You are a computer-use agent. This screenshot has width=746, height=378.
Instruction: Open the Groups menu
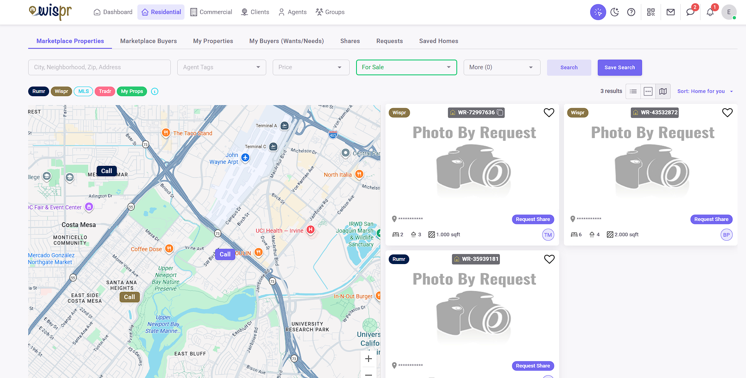[x=330, y=12]
